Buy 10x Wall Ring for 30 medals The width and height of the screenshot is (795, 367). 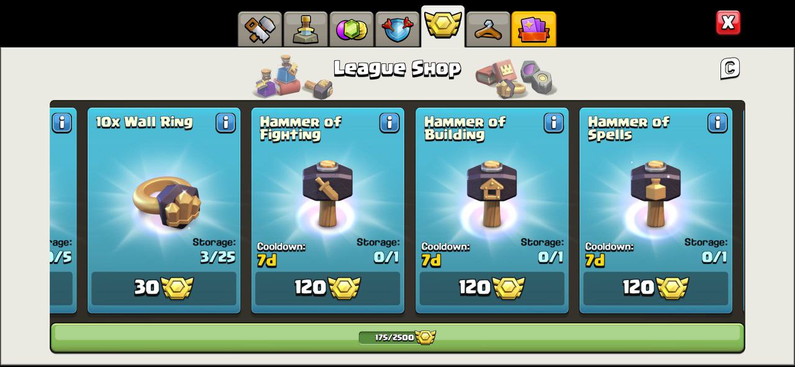[164, 288]
